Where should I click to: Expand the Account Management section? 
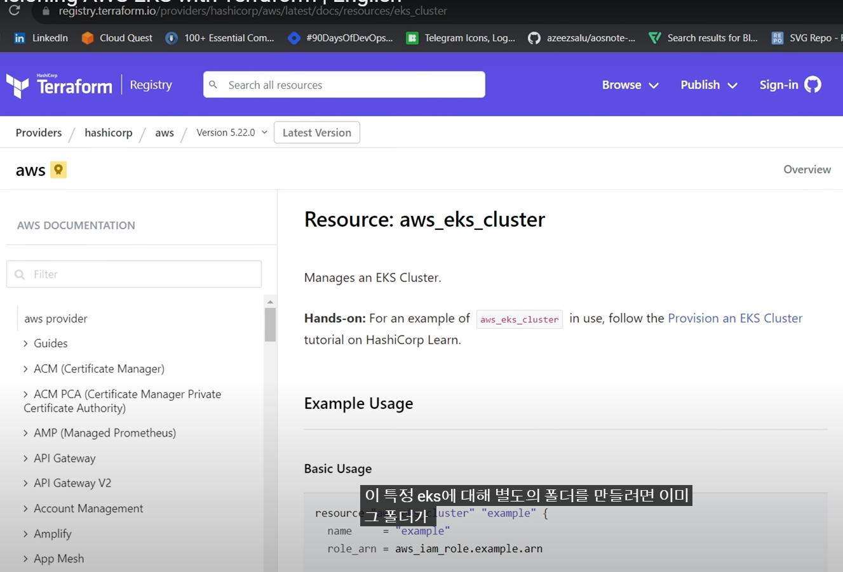[83, 509]
